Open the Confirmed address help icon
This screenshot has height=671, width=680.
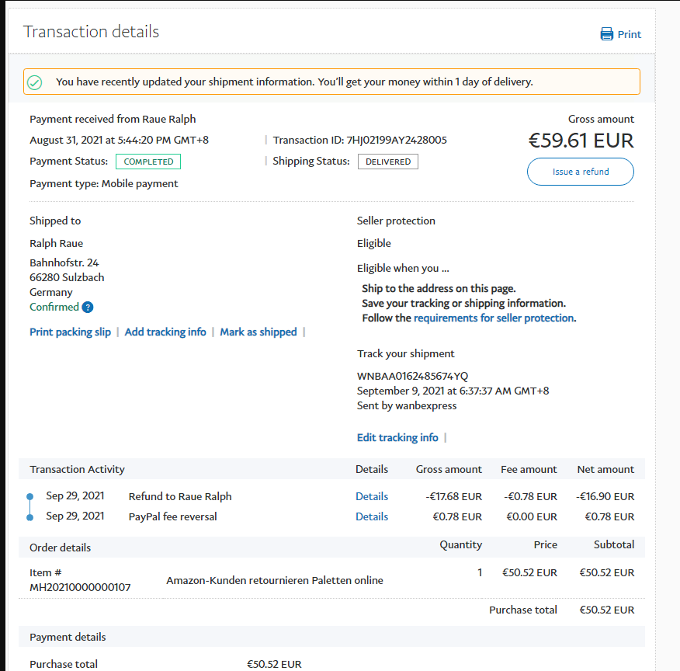(x=88, y=308)
